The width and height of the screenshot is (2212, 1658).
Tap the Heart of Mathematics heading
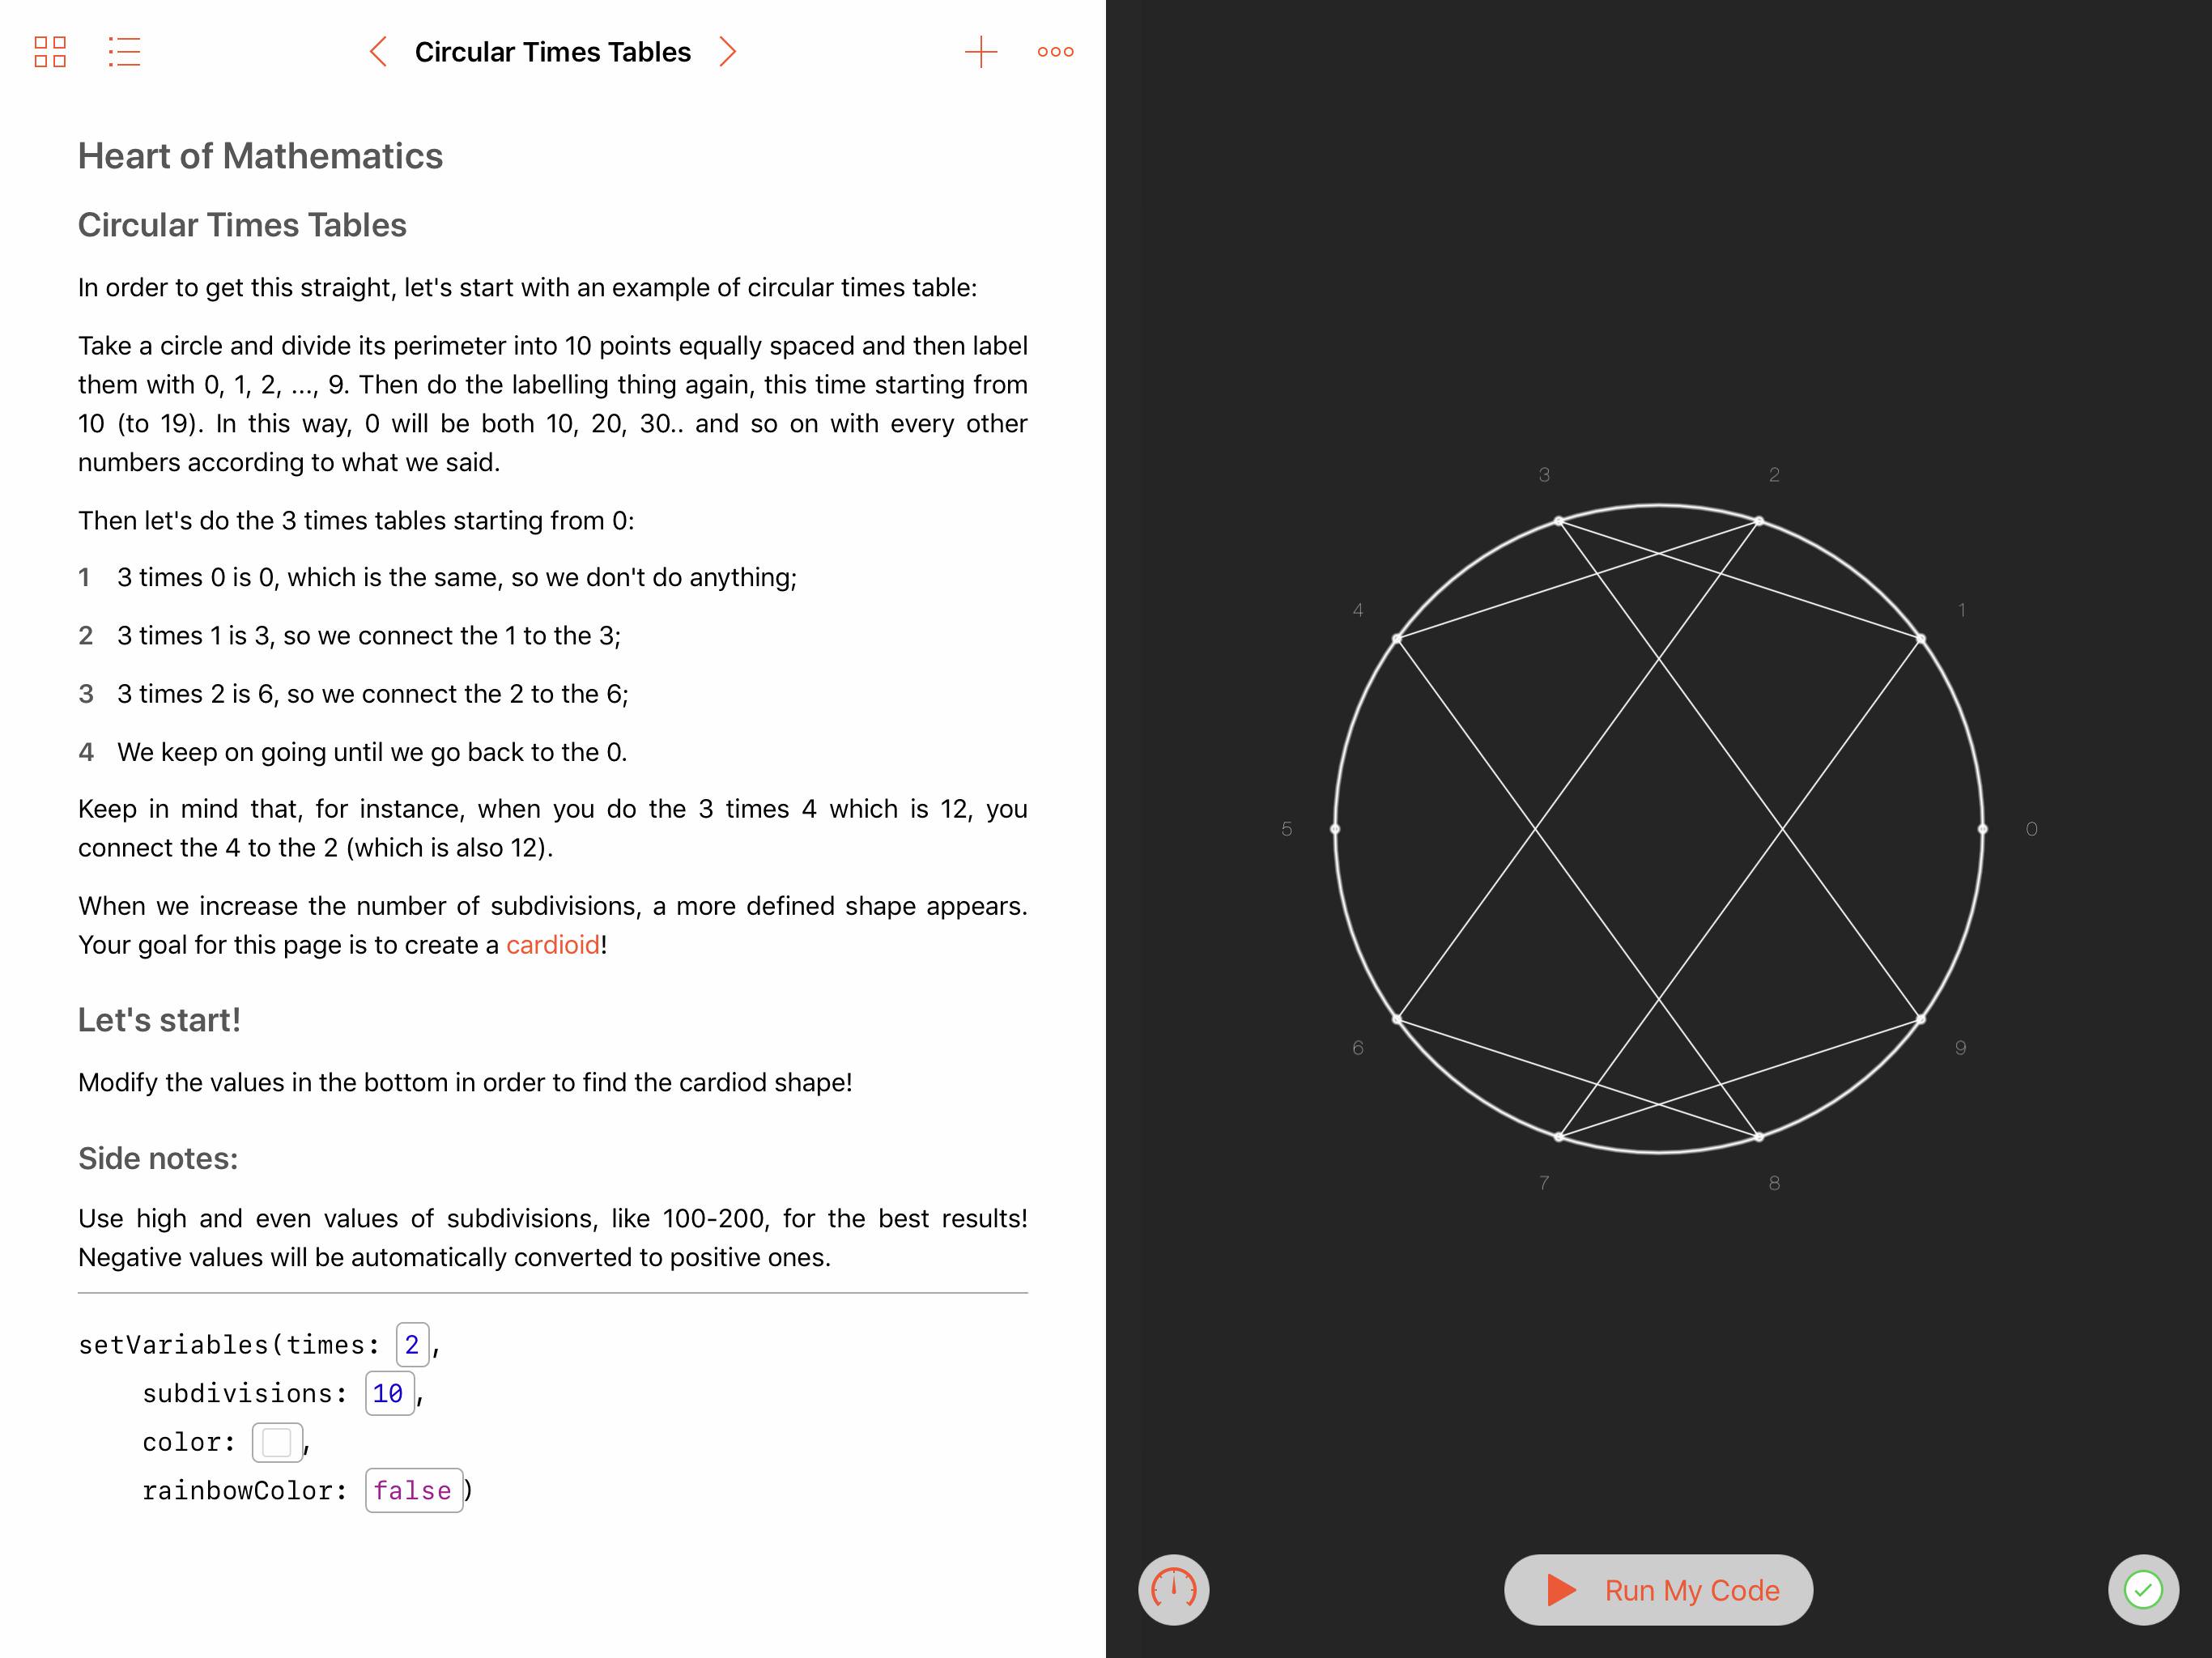(x=260, y=156)
